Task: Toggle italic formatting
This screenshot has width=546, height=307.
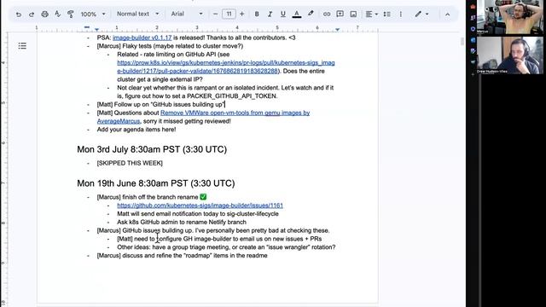Action: [x=270, y=14]
